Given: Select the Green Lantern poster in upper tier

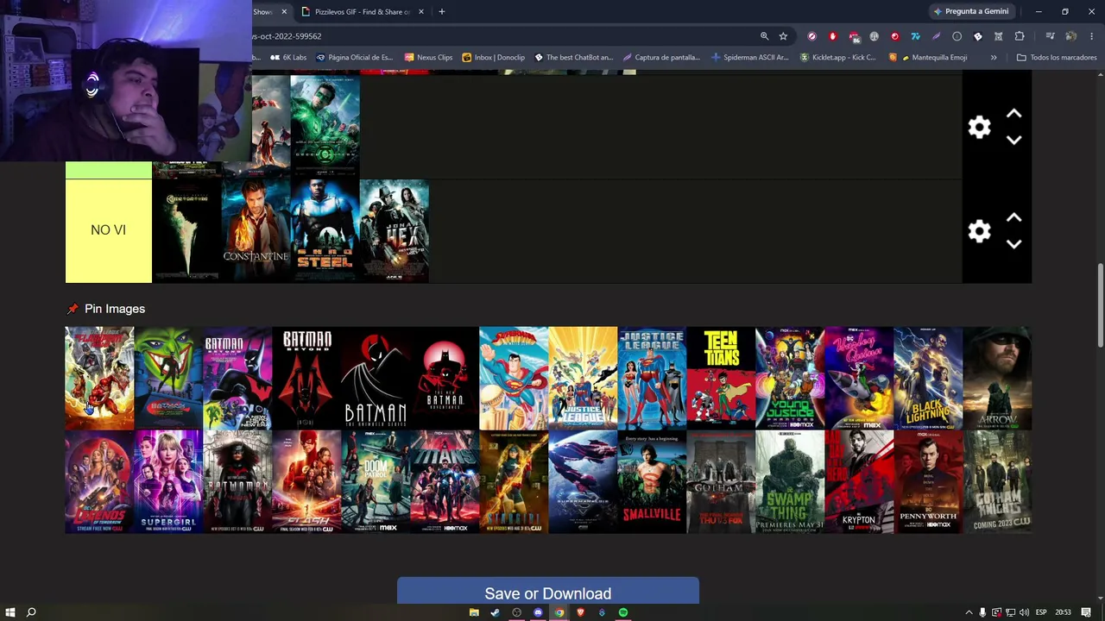Looking at the screenshot, I should pyautogui.click(x=325, y=127).
